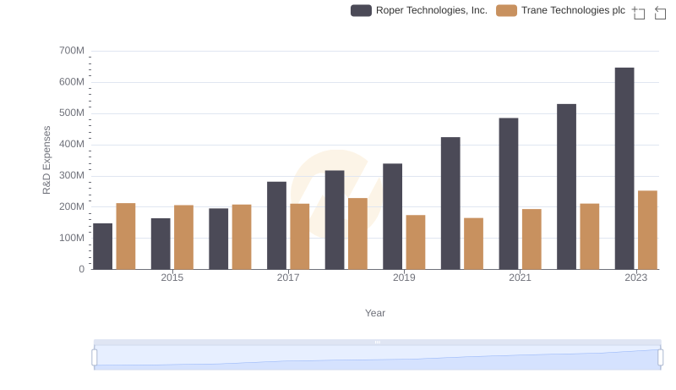This screenshot has height=390, width=676.
Task: Click the Roper bar for 2017
Action: [276, 226]
